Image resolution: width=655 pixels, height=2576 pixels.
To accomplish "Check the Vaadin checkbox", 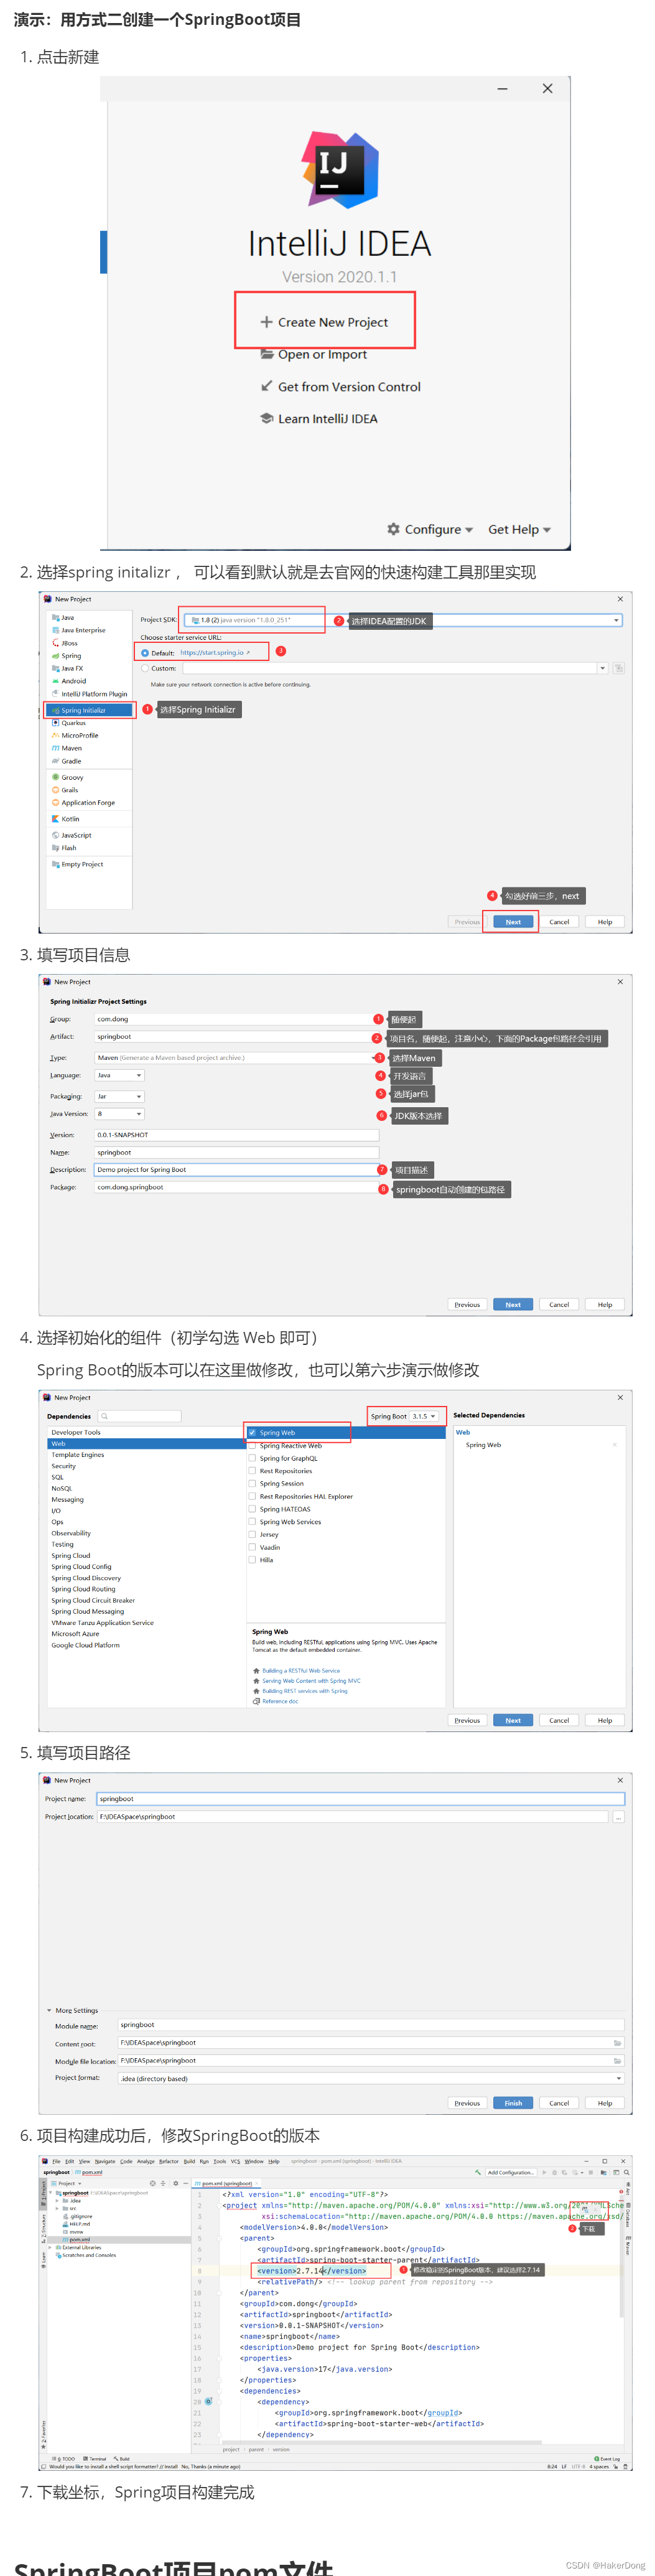I will [x=252, y=1547].
